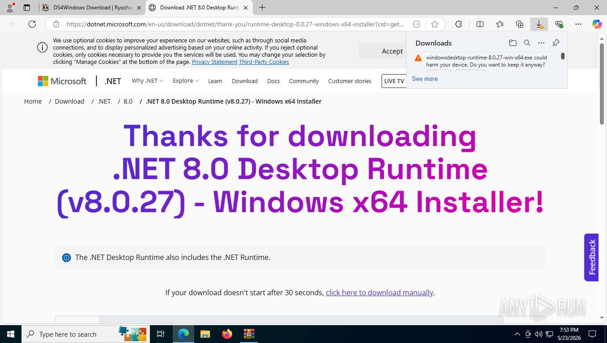Show hidden system tray icons
This screenshot has width=607, height=343.
coord(517,334)
